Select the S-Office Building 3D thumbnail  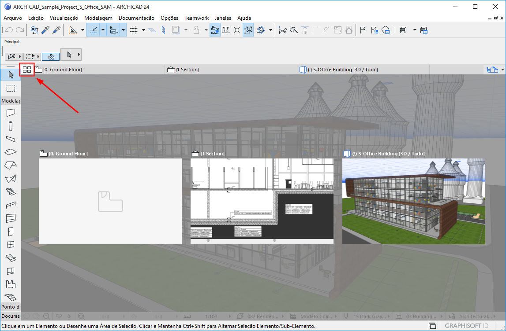click(413, 201)
